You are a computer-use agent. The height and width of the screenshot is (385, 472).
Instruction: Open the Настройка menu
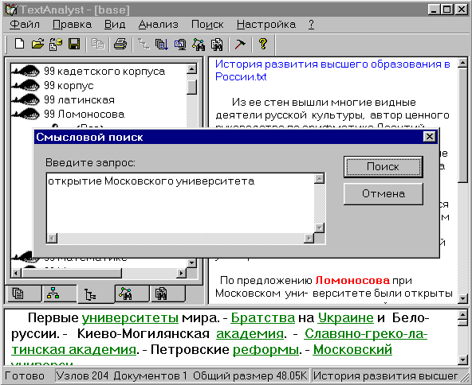(x=266, y=25)
